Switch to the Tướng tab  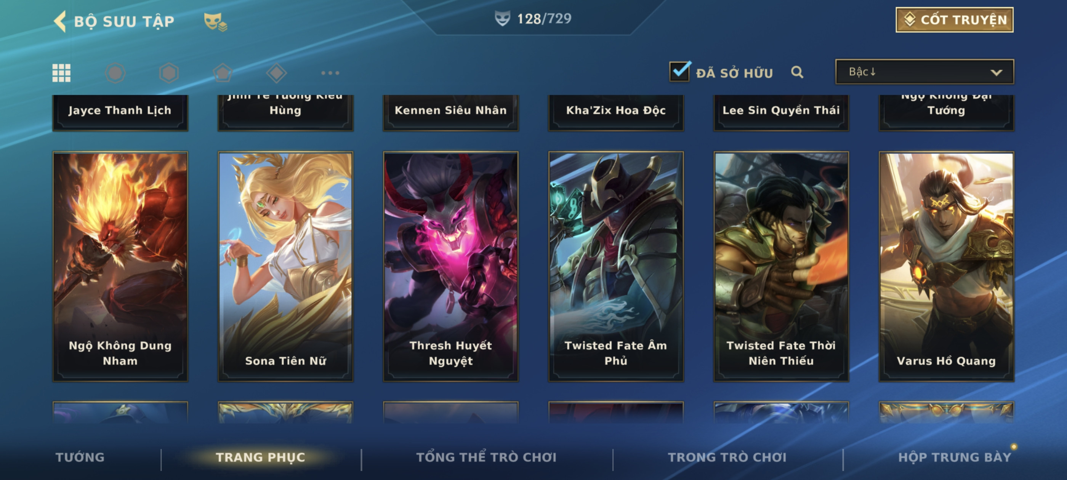[x=80, y=457]
